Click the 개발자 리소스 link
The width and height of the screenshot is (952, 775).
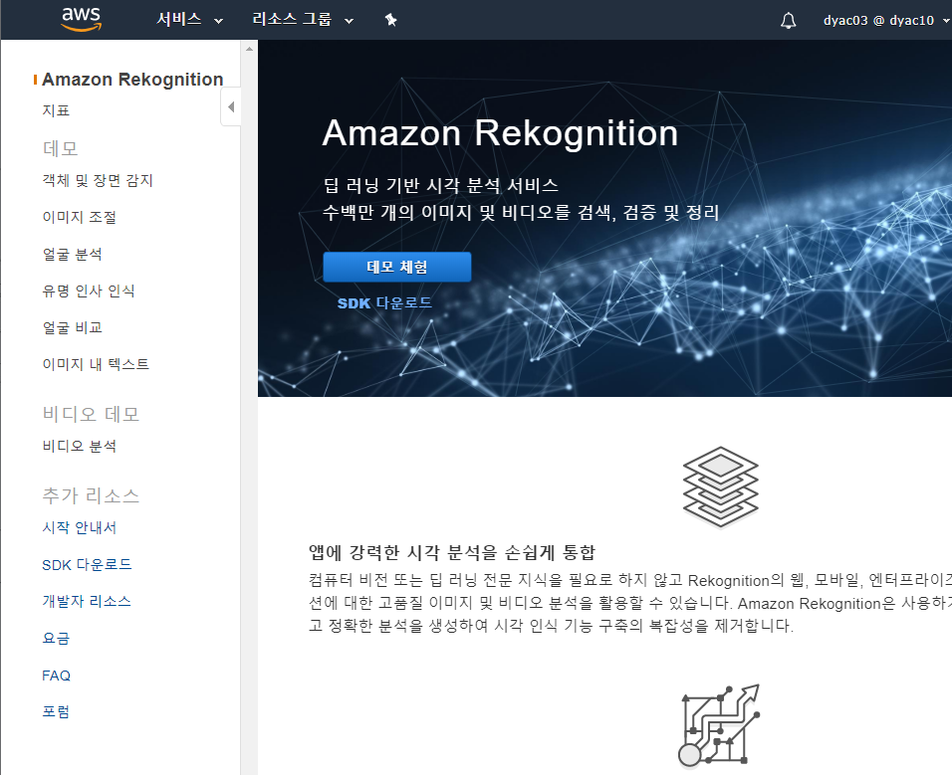coord(87,601)
